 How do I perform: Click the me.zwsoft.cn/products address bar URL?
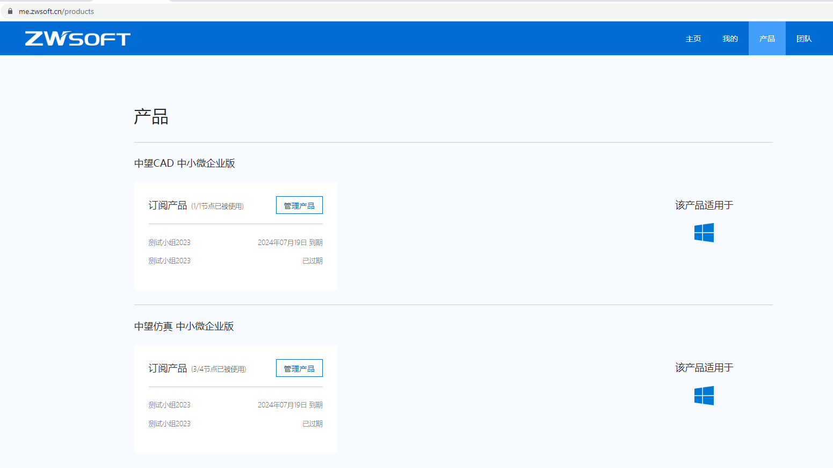click(x=56, y=11)
